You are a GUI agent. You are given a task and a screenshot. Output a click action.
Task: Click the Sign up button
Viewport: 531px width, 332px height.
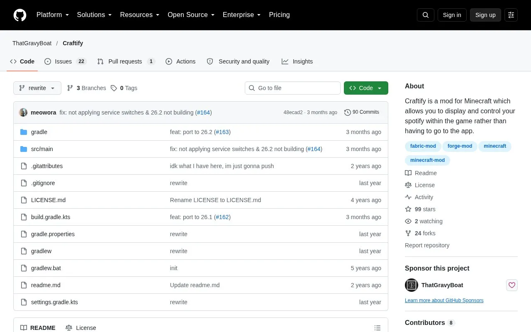(x=485, y=15)
